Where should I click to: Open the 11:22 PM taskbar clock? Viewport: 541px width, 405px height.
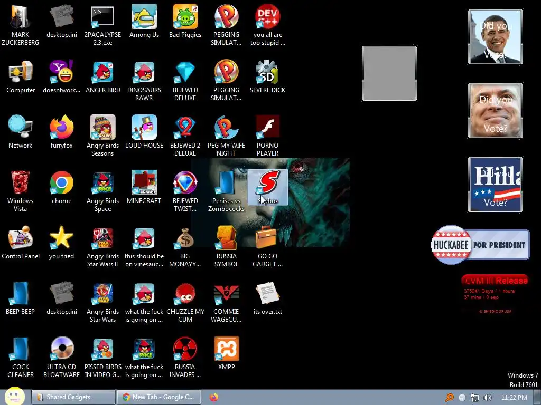click(x=514, y=398)
